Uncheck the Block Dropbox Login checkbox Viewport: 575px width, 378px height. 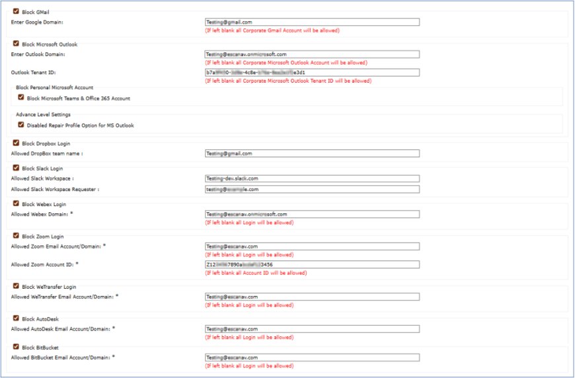[x=16, y=143]
